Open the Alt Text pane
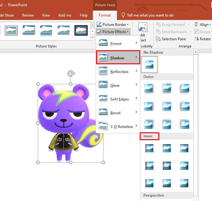 tap(143, 32)
